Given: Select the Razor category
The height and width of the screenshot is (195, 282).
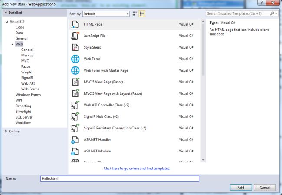Looking at the screenshot, I should click(26, 66).
